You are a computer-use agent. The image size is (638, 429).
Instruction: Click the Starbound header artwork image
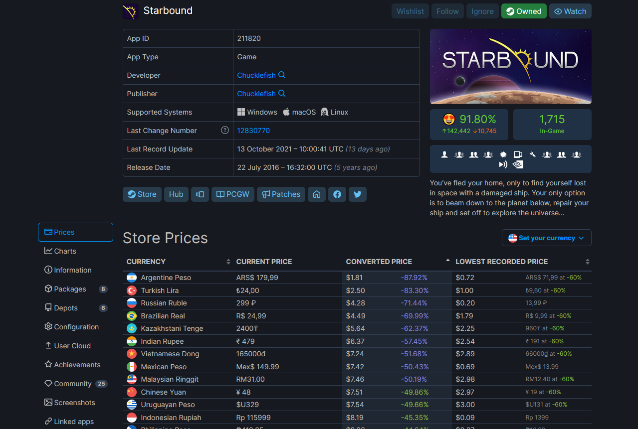511,66
